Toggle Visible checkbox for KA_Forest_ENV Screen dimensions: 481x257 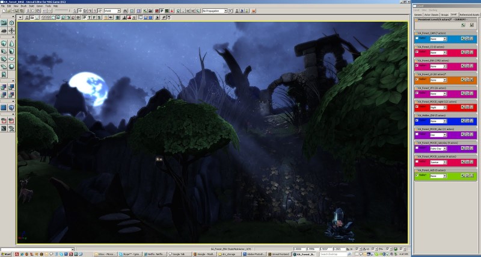[417, 66]
